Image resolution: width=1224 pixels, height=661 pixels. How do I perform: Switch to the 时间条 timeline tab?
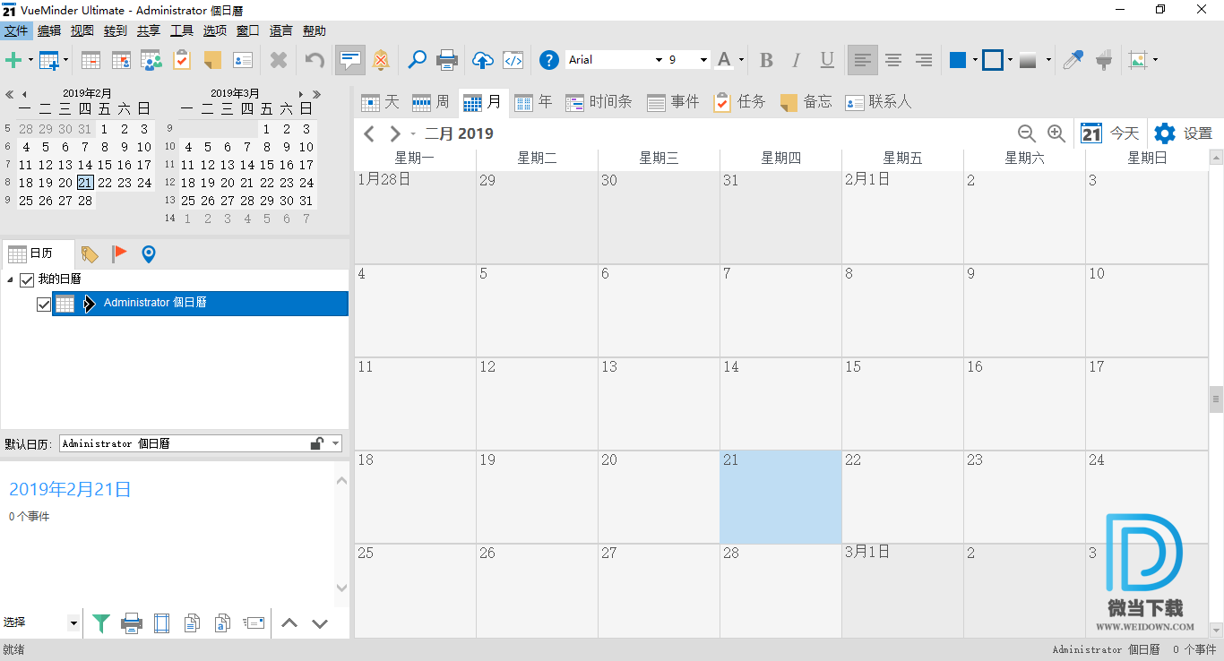click(599, 102)
